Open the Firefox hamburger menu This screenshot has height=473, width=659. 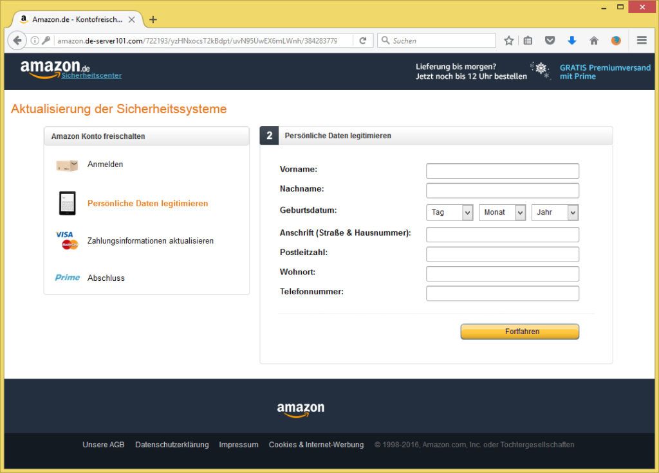[642, 40]
